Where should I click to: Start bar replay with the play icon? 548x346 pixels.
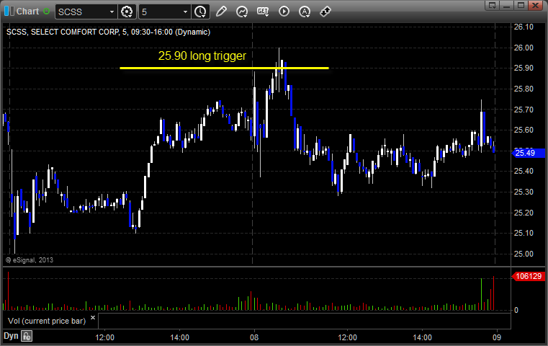coord(284,12)
